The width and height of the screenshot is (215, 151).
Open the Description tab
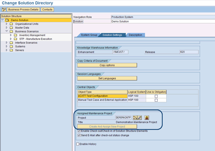coord(135,35)
